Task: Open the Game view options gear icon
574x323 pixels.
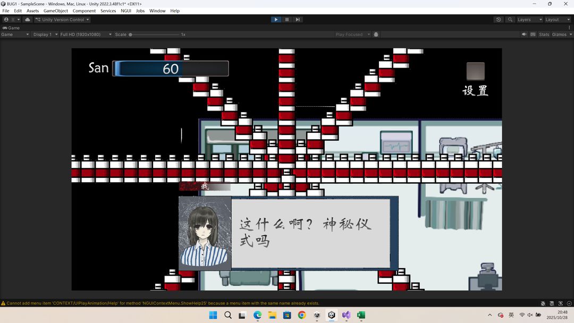Action: [x=376, y=34]
